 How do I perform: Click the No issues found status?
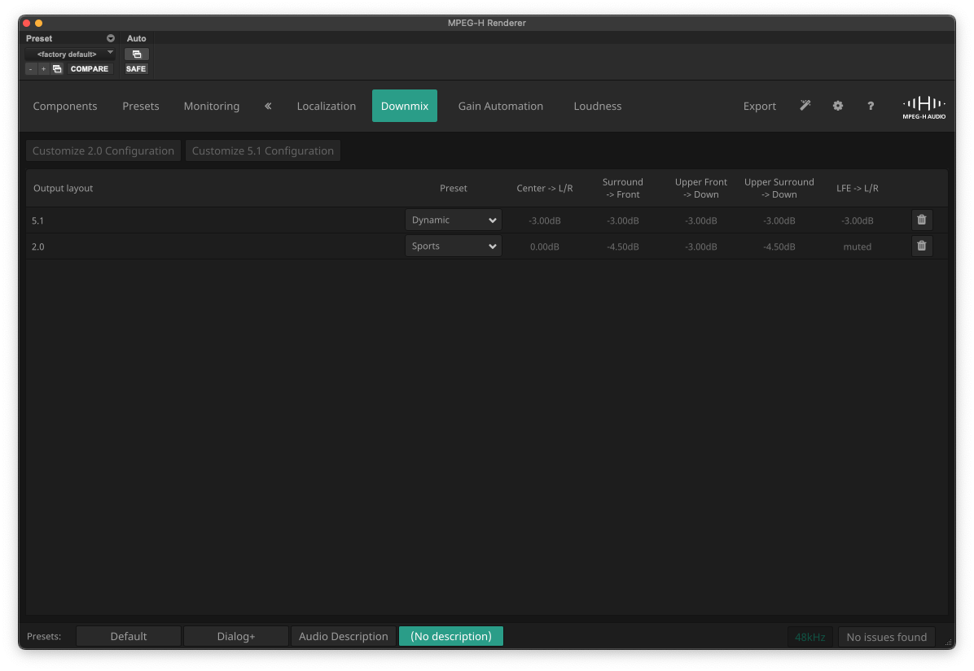(886, 637)
